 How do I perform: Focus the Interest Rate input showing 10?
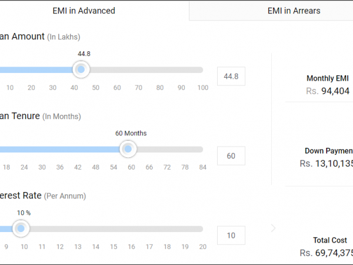click(231, 236)
